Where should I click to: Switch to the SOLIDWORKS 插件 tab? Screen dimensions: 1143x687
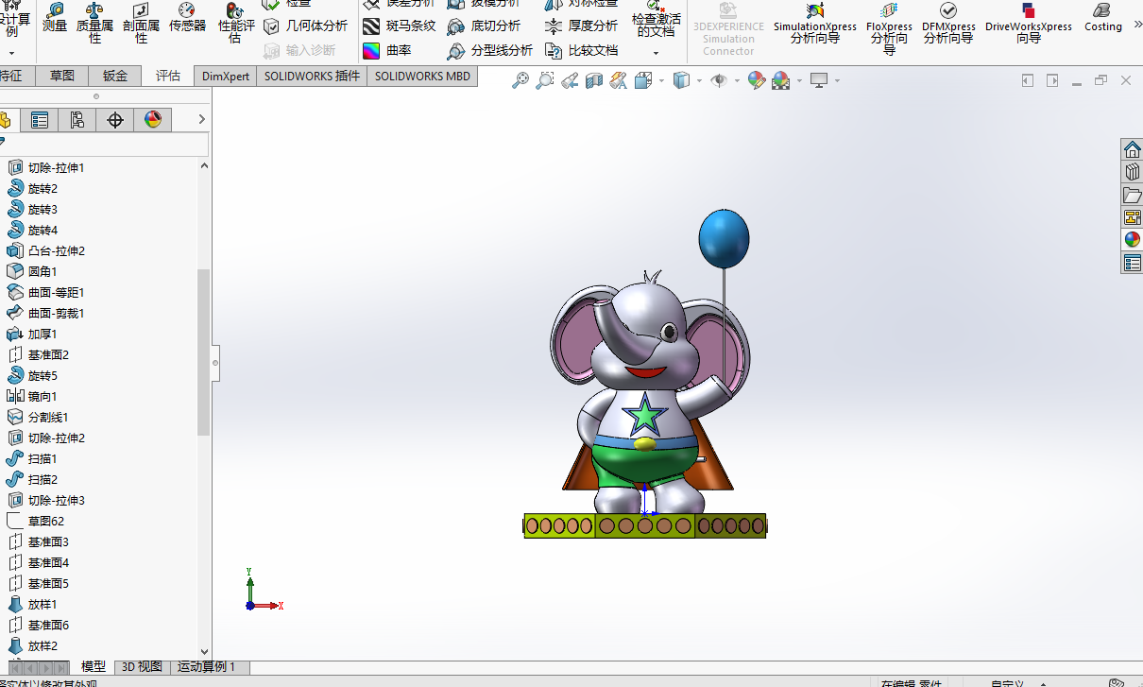(x=312, y=76)
